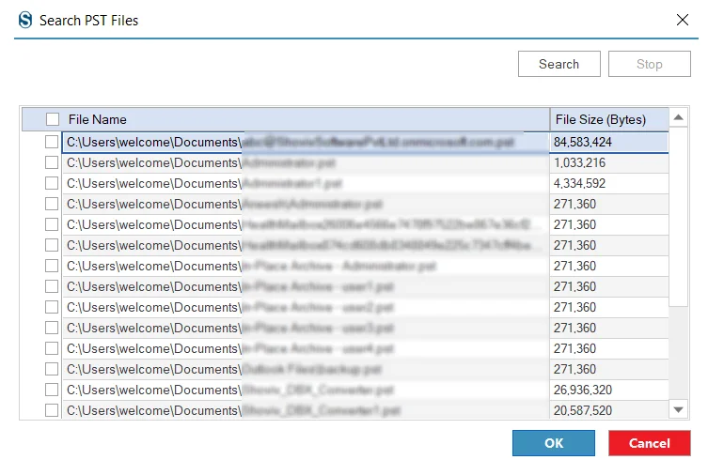The height and width of the screenshot is (475, 708).
Task: Confirm selection with the OK button
Action: click(x=554, y=443)
